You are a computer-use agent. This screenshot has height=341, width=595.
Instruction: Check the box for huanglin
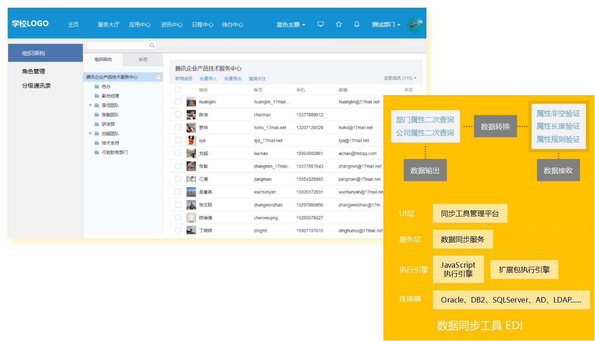[178, 102]
